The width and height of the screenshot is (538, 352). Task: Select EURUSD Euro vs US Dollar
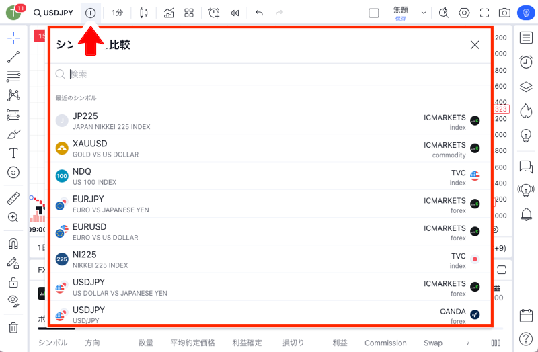(x=270, y=232)
